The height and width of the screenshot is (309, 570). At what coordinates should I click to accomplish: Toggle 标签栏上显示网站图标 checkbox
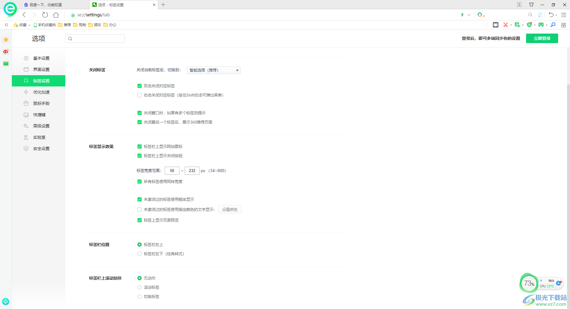(140, 146)
